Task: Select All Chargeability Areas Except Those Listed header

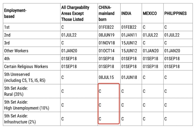Action: coord(79,13)
